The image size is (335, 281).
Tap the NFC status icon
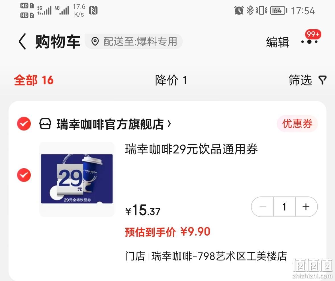pos(93,11)
